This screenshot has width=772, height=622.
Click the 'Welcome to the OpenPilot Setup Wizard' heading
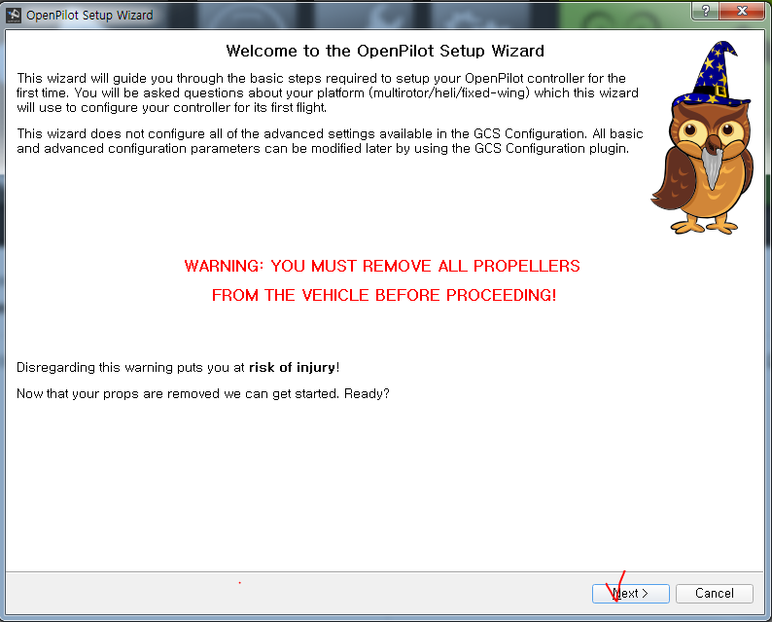[x=385, y=51]
